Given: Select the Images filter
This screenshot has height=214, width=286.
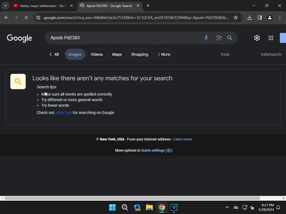Looking at the screenshot, I should pyautogui.click(x=75, y=54).
